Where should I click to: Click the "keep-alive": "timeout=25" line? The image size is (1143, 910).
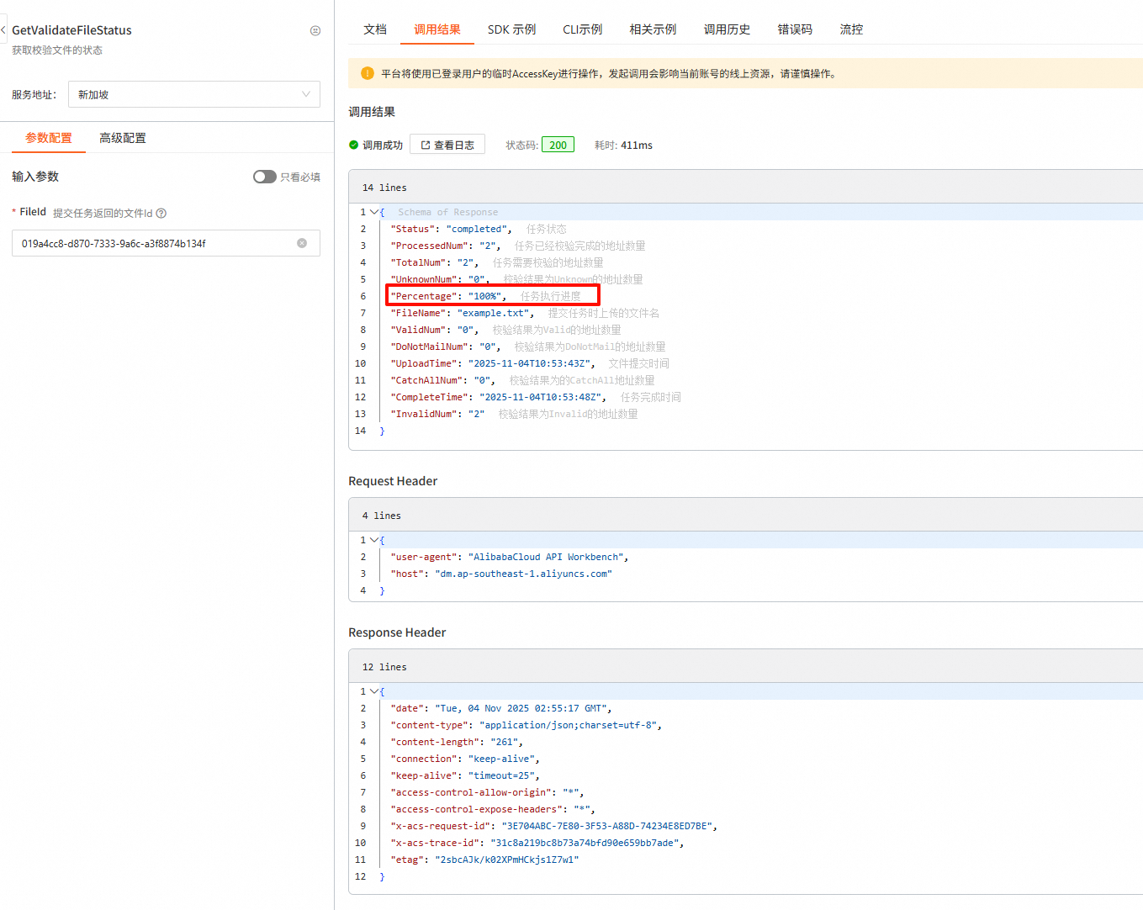[x=465, y=775]
